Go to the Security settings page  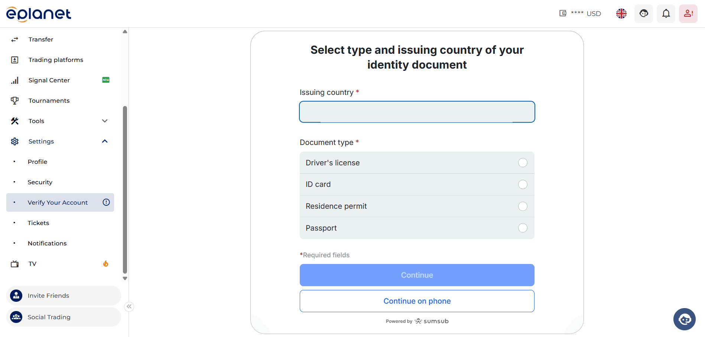tap(40, 182)
